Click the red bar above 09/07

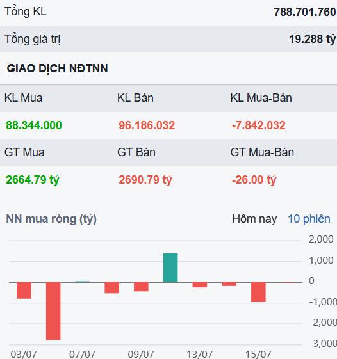tap(141, 287)
